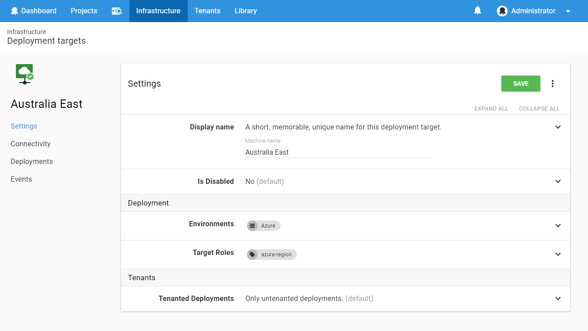The width and height of the screenshot is (588, 331).
Task: Click the Collapse All link
Action: [x=539, y=109]
